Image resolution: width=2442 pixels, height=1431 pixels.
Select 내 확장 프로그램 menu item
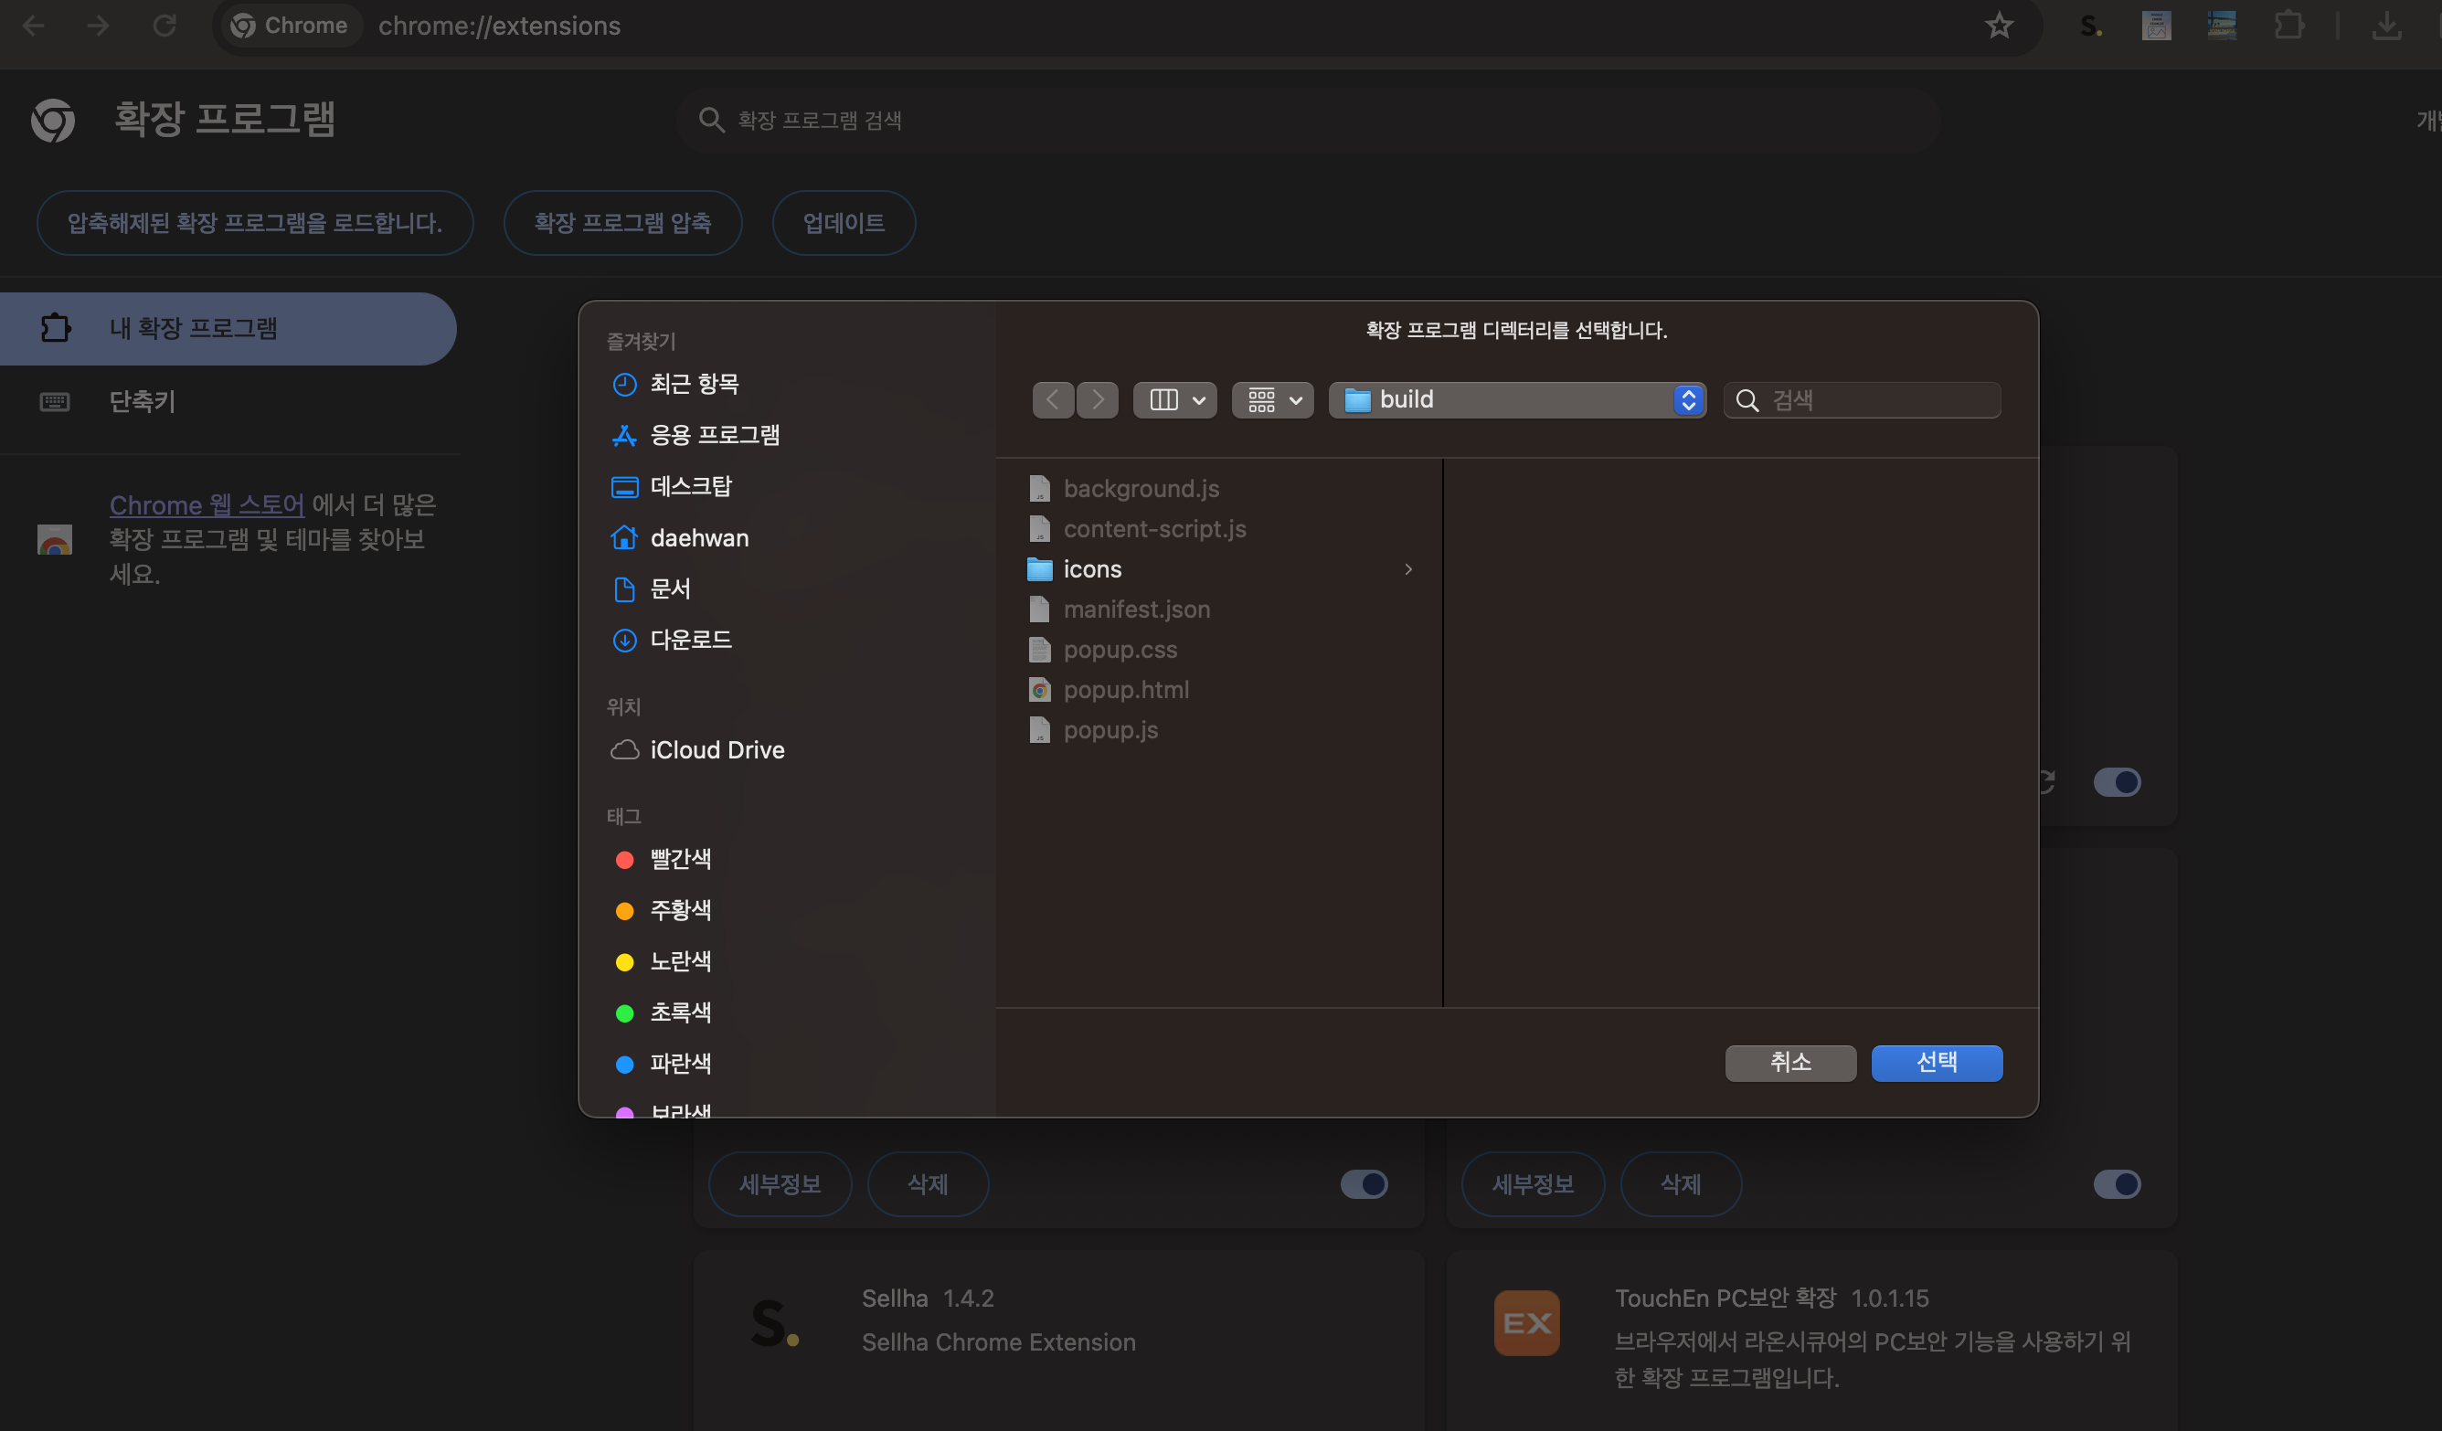click(x=192, y=328)
